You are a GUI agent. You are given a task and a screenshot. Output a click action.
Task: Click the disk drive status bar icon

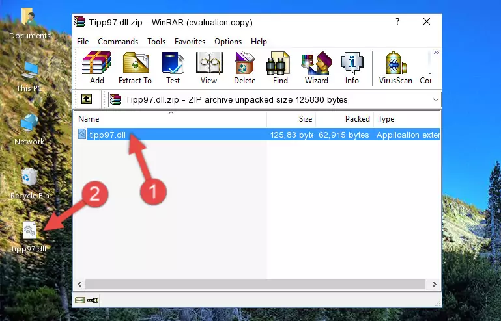(80, 300)
